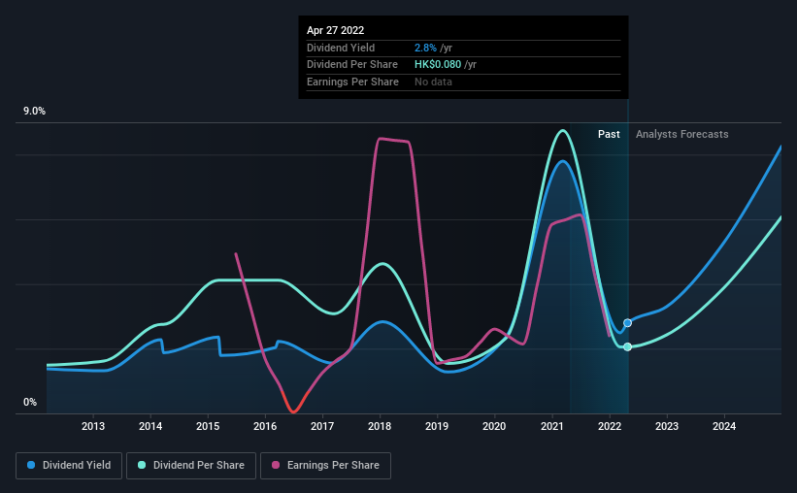This screenshot has height=493, width=797.
Task: Click the blue Dividend Yield legend dot
Action: click(31, 465)
